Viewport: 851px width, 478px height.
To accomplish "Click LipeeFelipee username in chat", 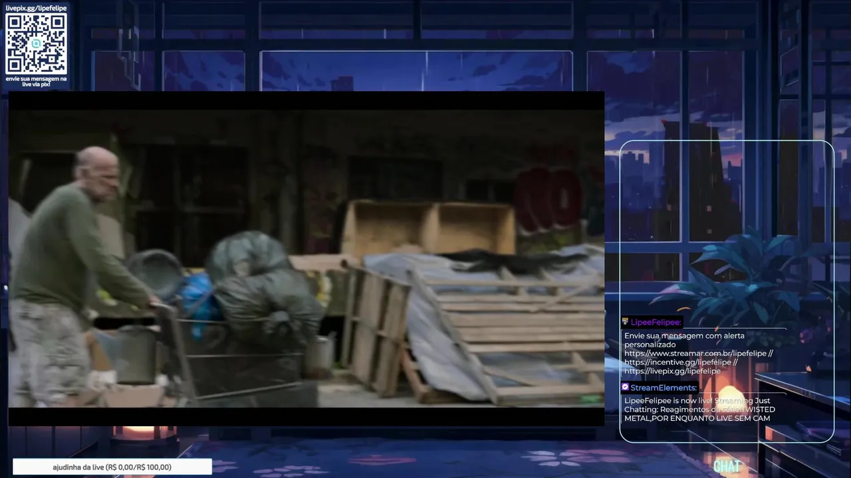I will coord(656,322).
